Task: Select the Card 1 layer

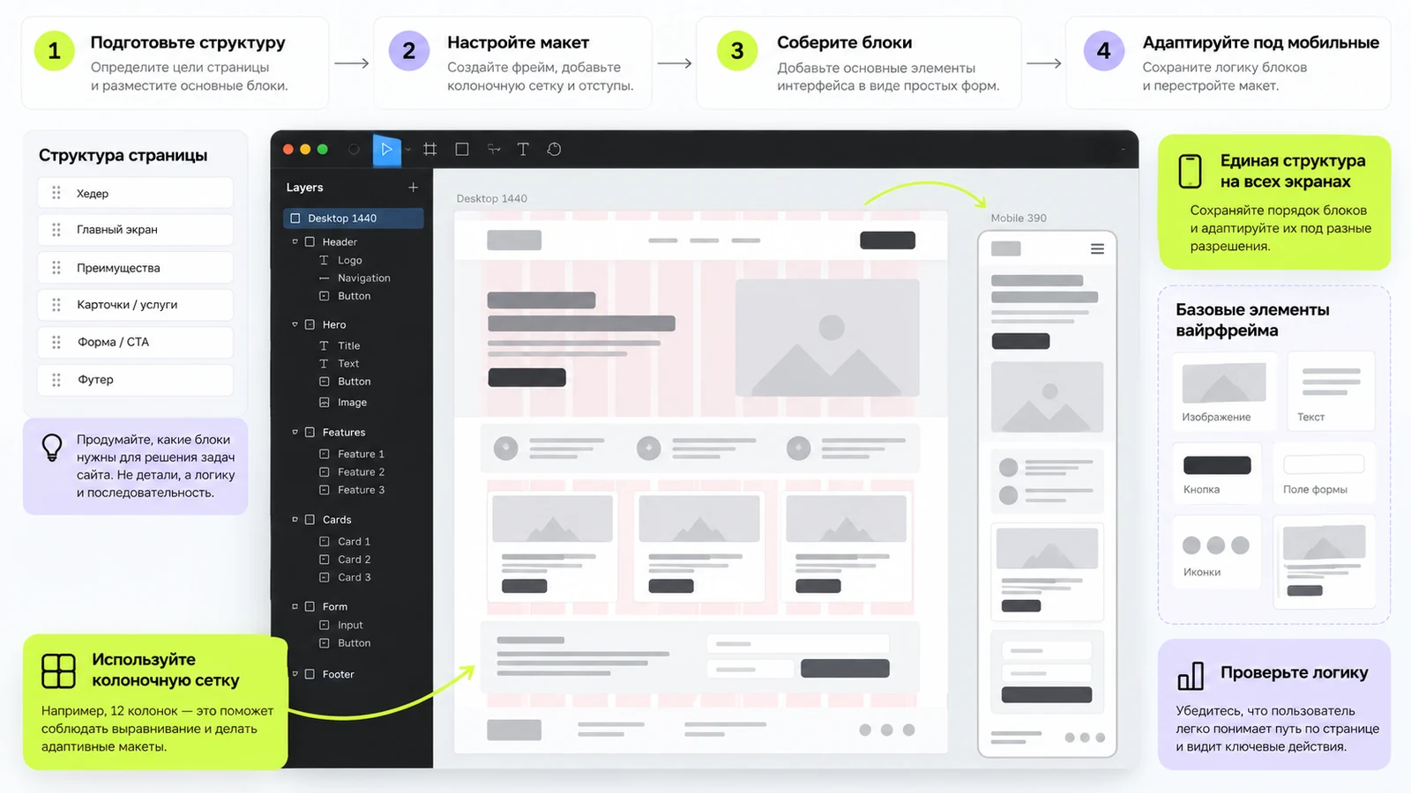Action: coord(345,542)
